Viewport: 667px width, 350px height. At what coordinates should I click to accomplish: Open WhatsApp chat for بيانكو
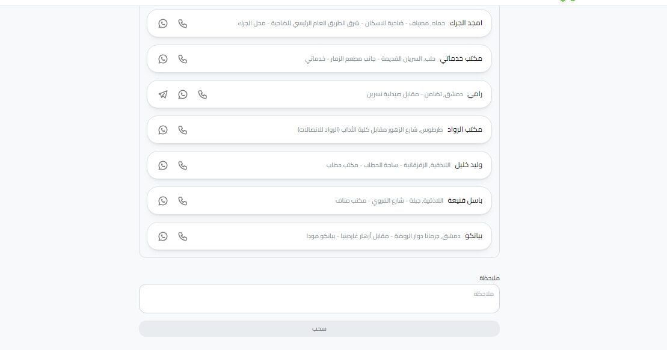162,236
